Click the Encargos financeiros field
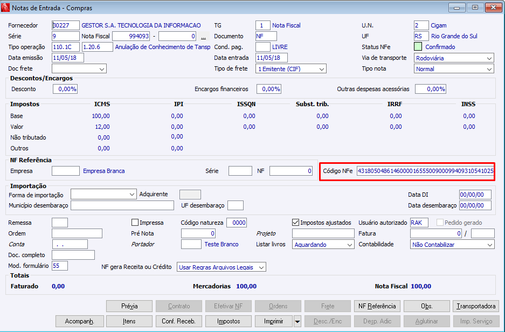 pyautogui.click(x=269, y=89)
